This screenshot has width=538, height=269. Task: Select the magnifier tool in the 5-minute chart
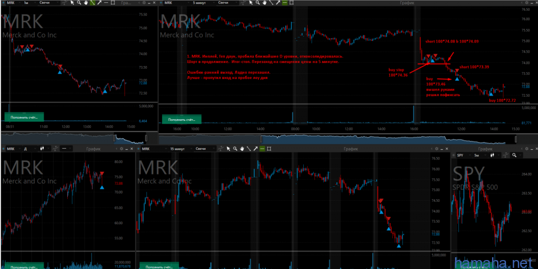tap(258, 3)
